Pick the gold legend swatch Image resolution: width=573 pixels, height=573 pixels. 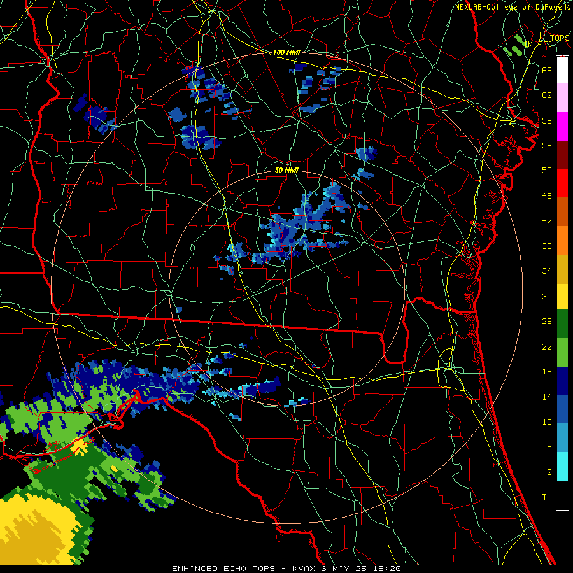pos(562,269)
